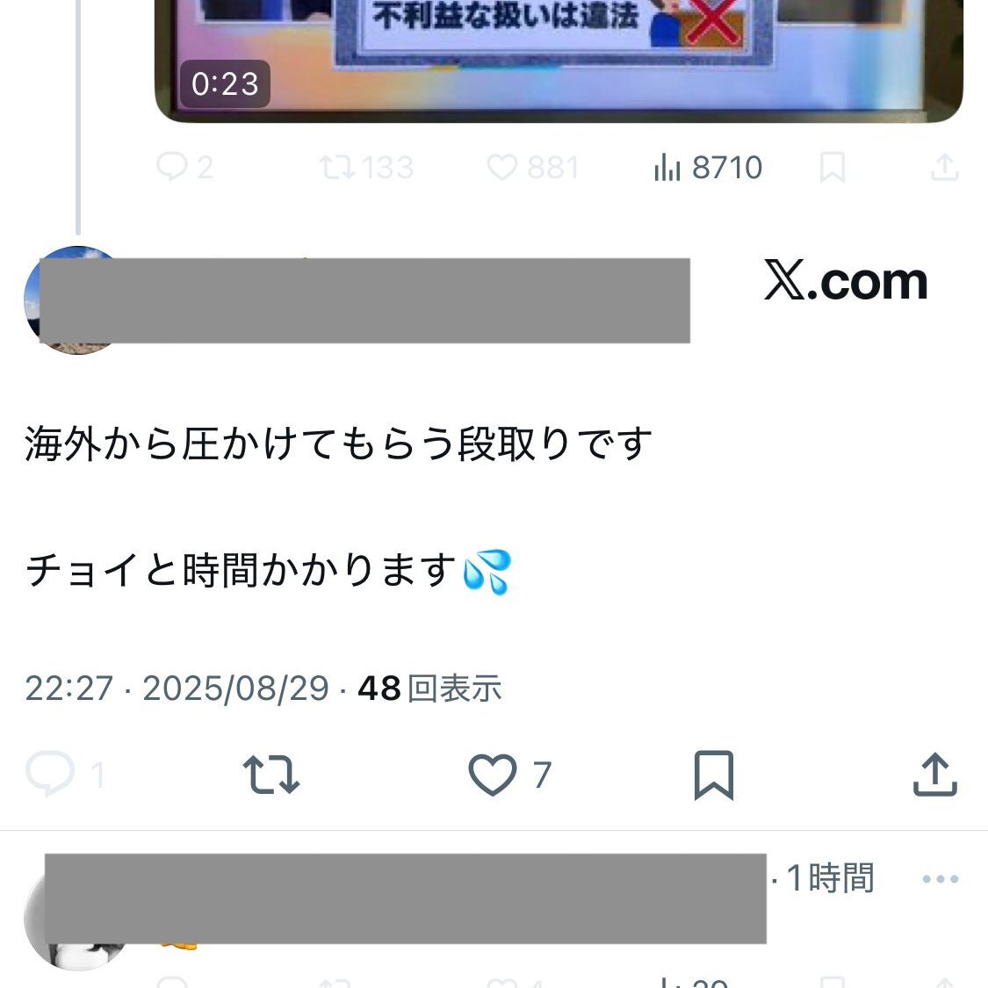This screenshot has height=988, width=988.
Task: Open replies on the 8710-view post
Action: (184, 168)
